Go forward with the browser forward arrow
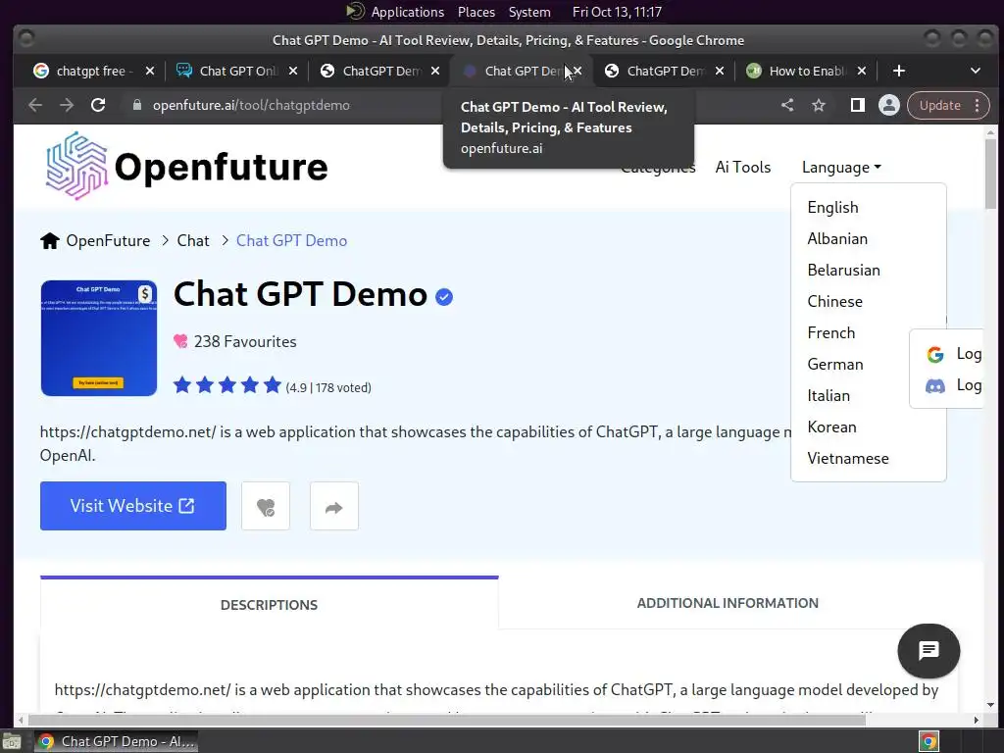 67,105
